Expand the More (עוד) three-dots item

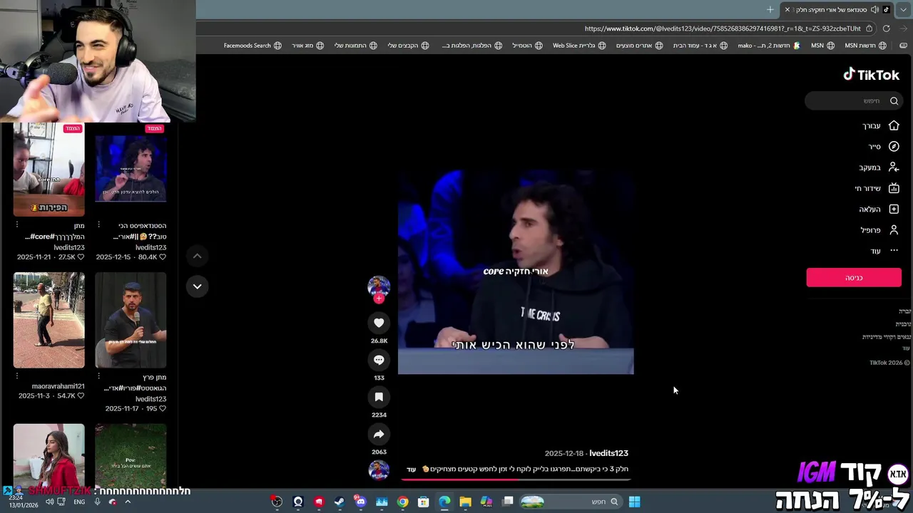click(884, 251)
